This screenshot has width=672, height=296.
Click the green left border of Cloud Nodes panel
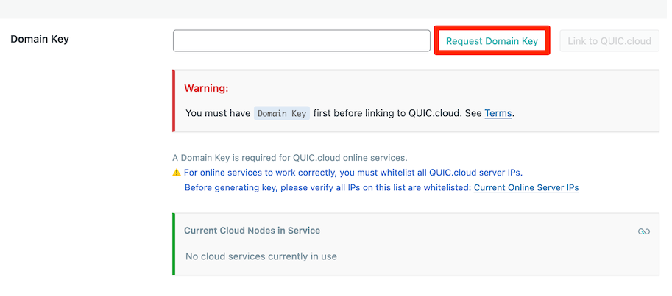pos(174,244)
